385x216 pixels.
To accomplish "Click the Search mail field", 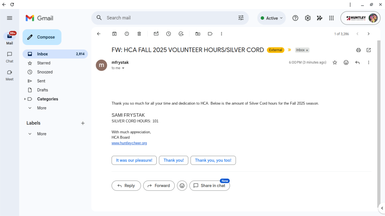I will point(168,18).
